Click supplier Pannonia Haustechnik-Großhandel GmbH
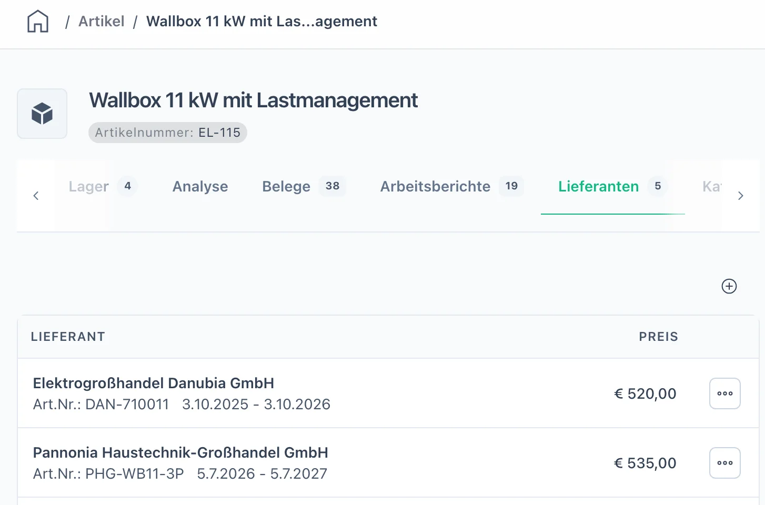The width and height of the screenshot is (765, 505). (180, 452)
